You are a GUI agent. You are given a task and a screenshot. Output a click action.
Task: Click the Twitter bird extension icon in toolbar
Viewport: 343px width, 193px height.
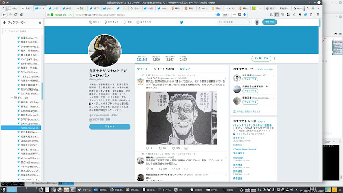coord(305,14)
